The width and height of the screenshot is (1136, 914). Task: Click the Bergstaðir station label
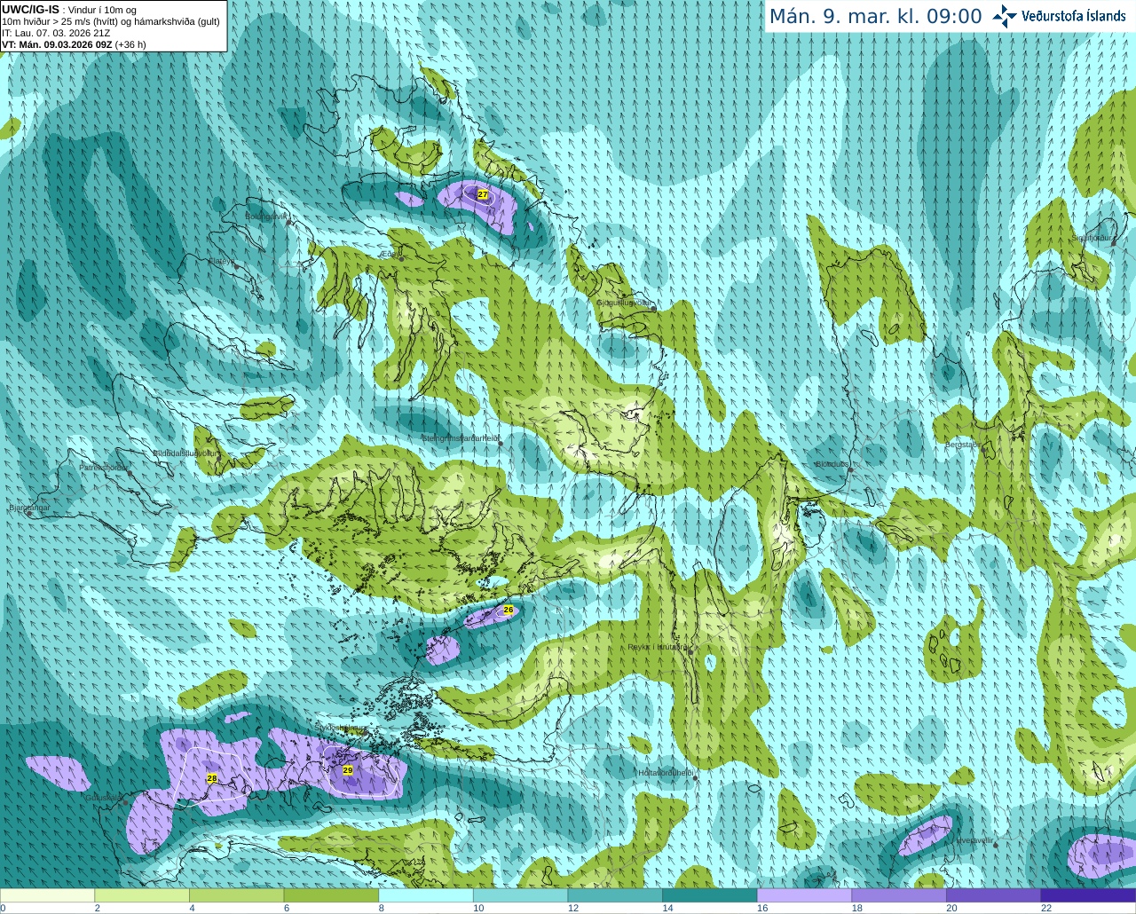(962, 445)
